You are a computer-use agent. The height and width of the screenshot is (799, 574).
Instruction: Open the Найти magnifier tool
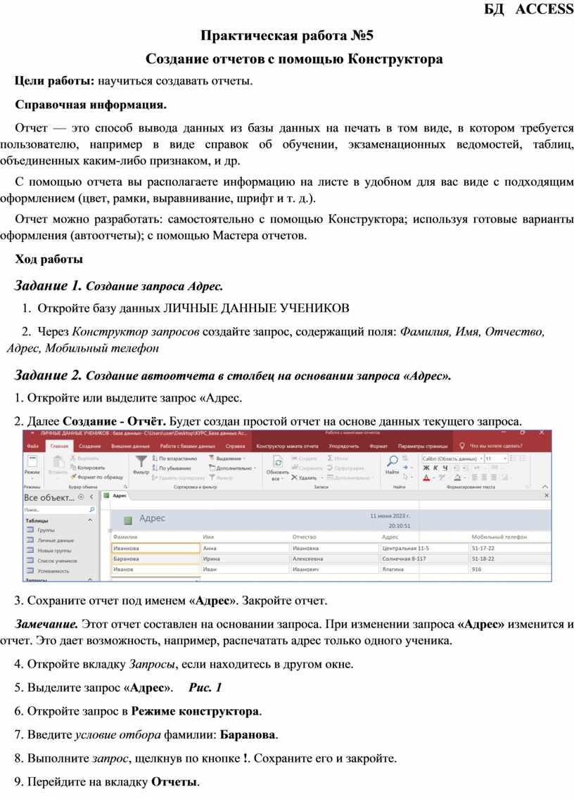click(392, 461)
